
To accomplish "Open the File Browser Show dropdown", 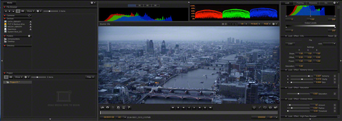I will pyautogui.click(x=30, y=11).
